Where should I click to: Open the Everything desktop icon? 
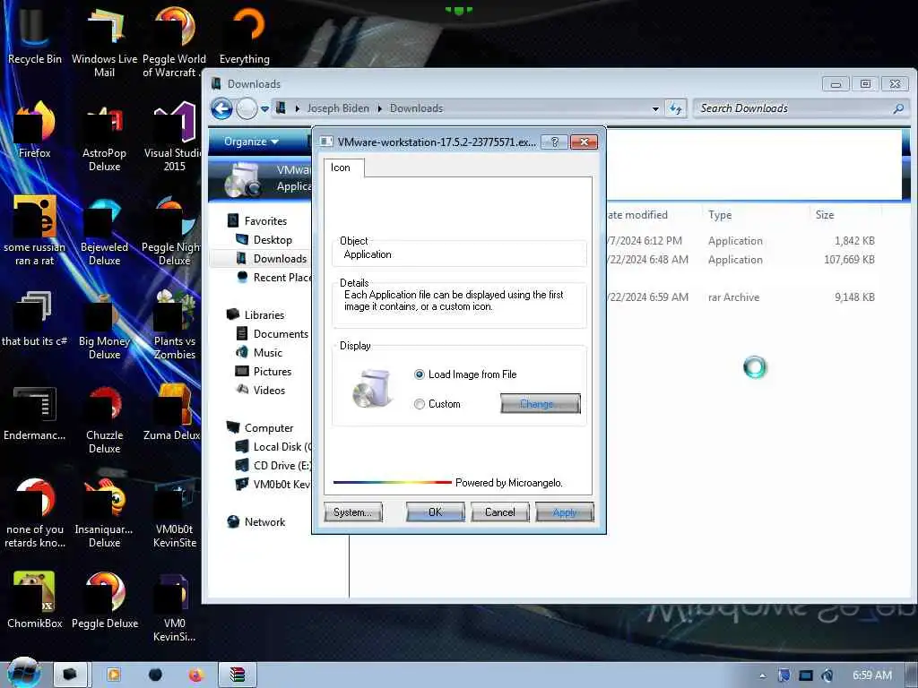coord(245,36)
